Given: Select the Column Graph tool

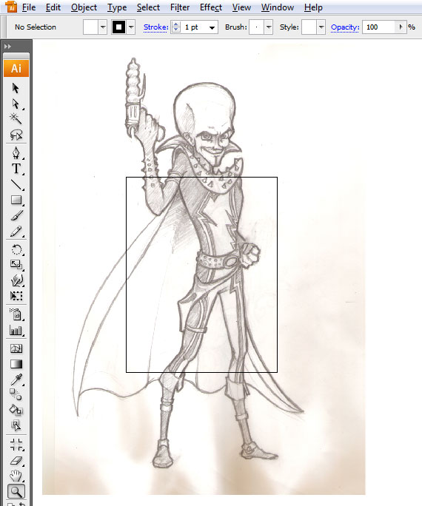Looking at the screenshot, I should pyautogui.click(x=16, y=330).
